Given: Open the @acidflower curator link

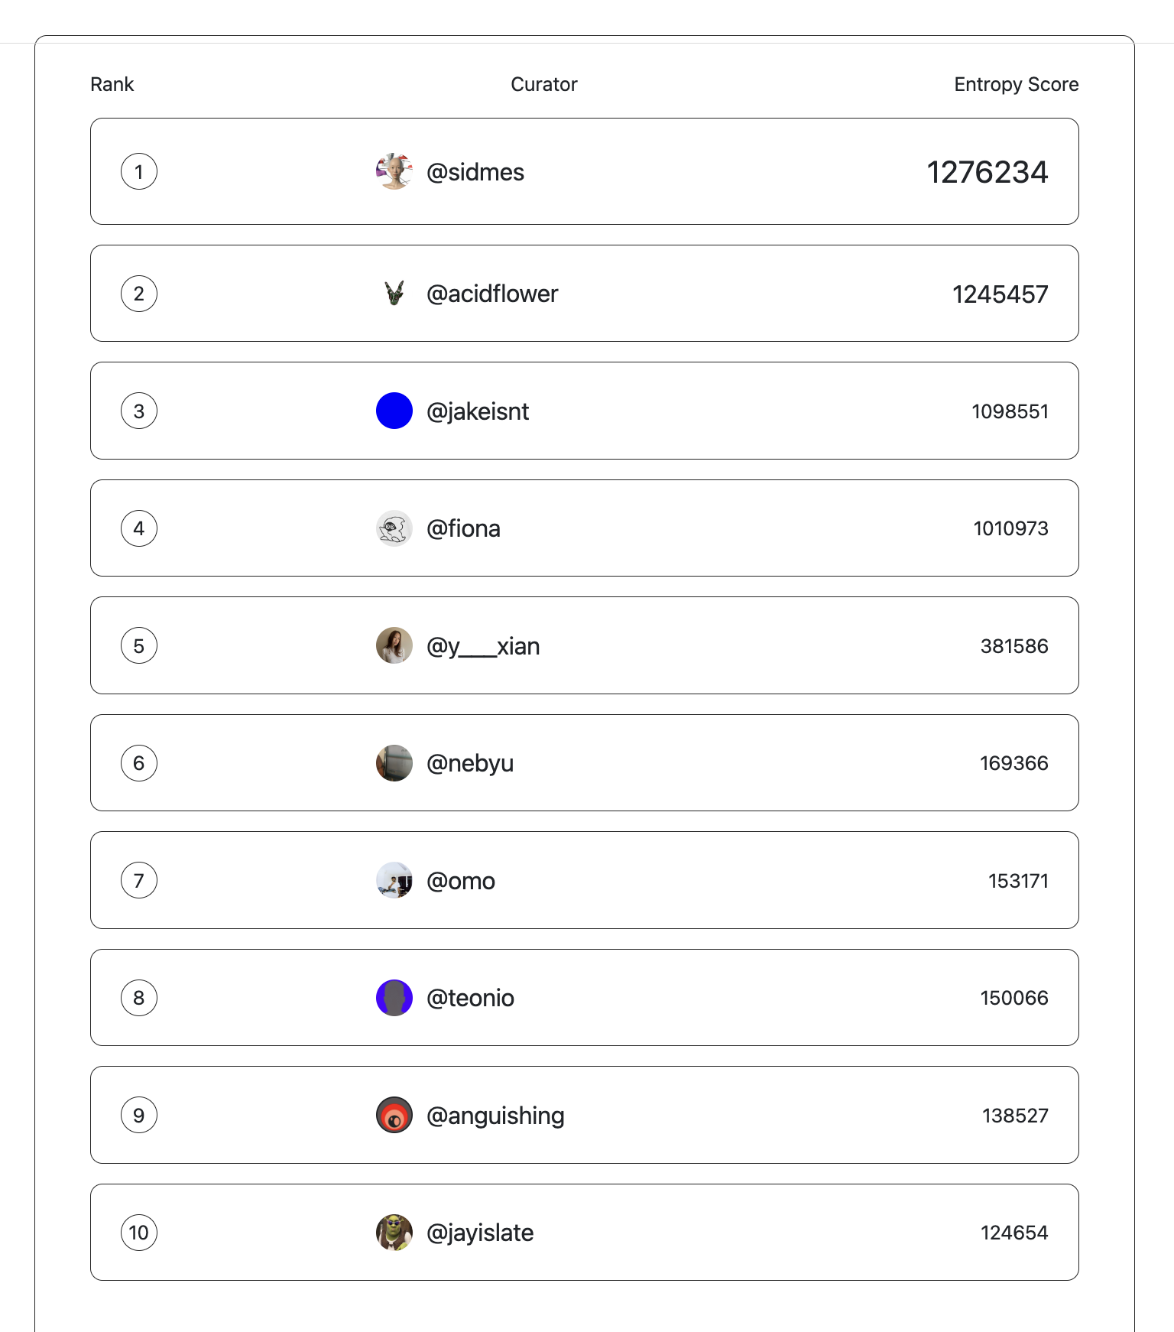Looking at the screenshot, I should (492, 294).
